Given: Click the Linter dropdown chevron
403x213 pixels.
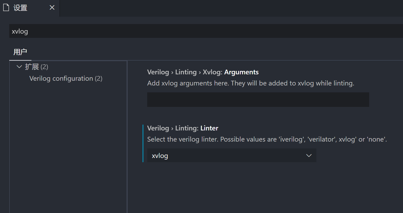Looking at the screenshot, I should [x=309, y=155].
